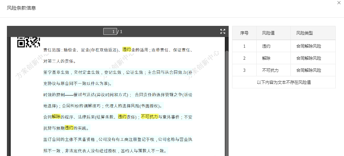This screenshot has height=156, width=344.
Task: Select the 违约 risk value in row 1
Action: pyautogui.click(x=266, y=46)
